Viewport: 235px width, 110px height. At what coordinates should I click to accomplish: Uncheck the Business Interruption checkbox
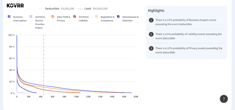point(9,17)
